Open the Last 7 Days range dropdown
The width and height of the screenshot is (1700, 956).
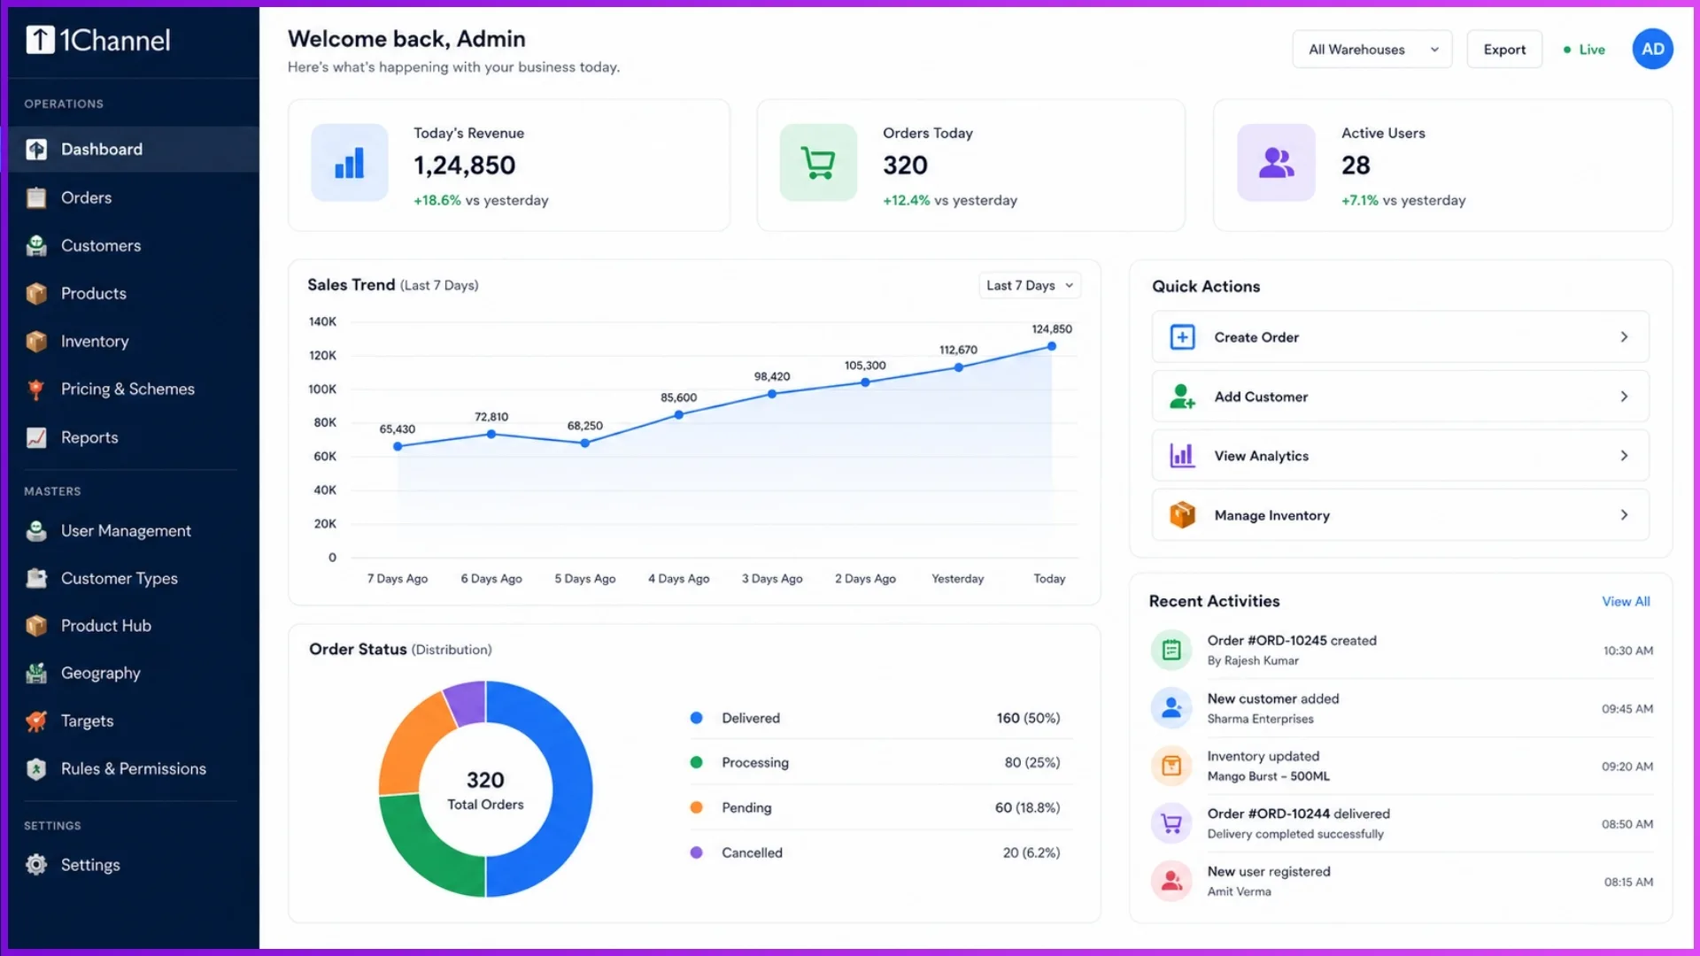tap(1030, 285)
